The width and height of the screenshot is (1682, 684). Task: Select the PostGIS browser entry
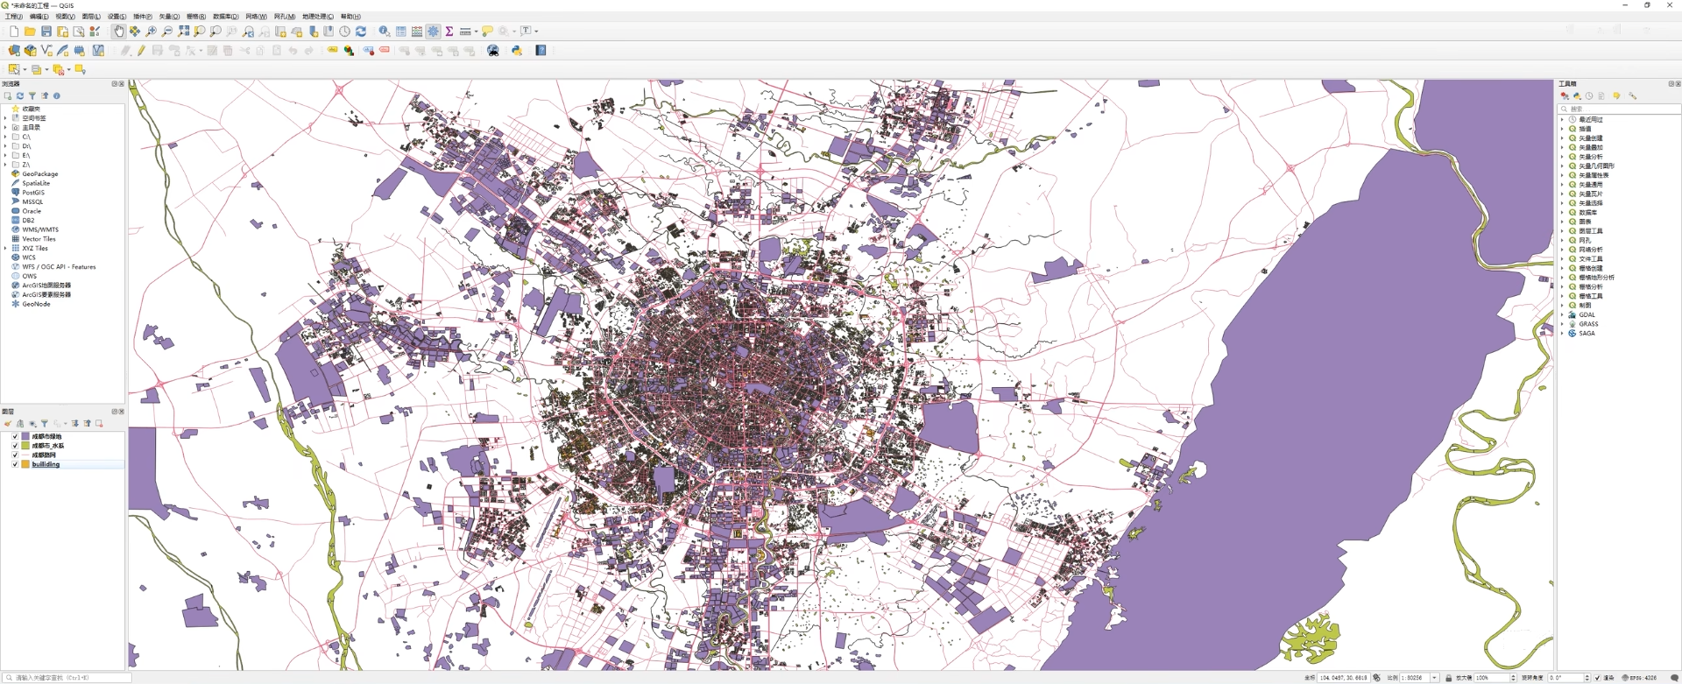pyautogui.click(x=33, y=193)
